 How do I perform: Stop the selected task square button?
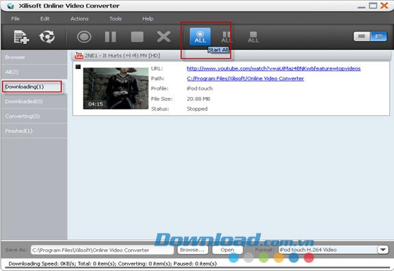[137, 37]
